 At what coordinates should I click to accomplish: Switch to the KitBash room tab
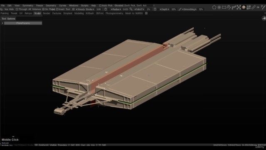90,13
